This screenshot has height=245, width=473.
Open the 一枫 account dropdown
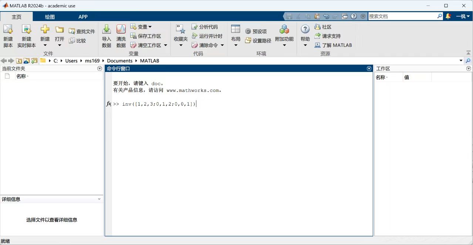(x=463, y=16)
